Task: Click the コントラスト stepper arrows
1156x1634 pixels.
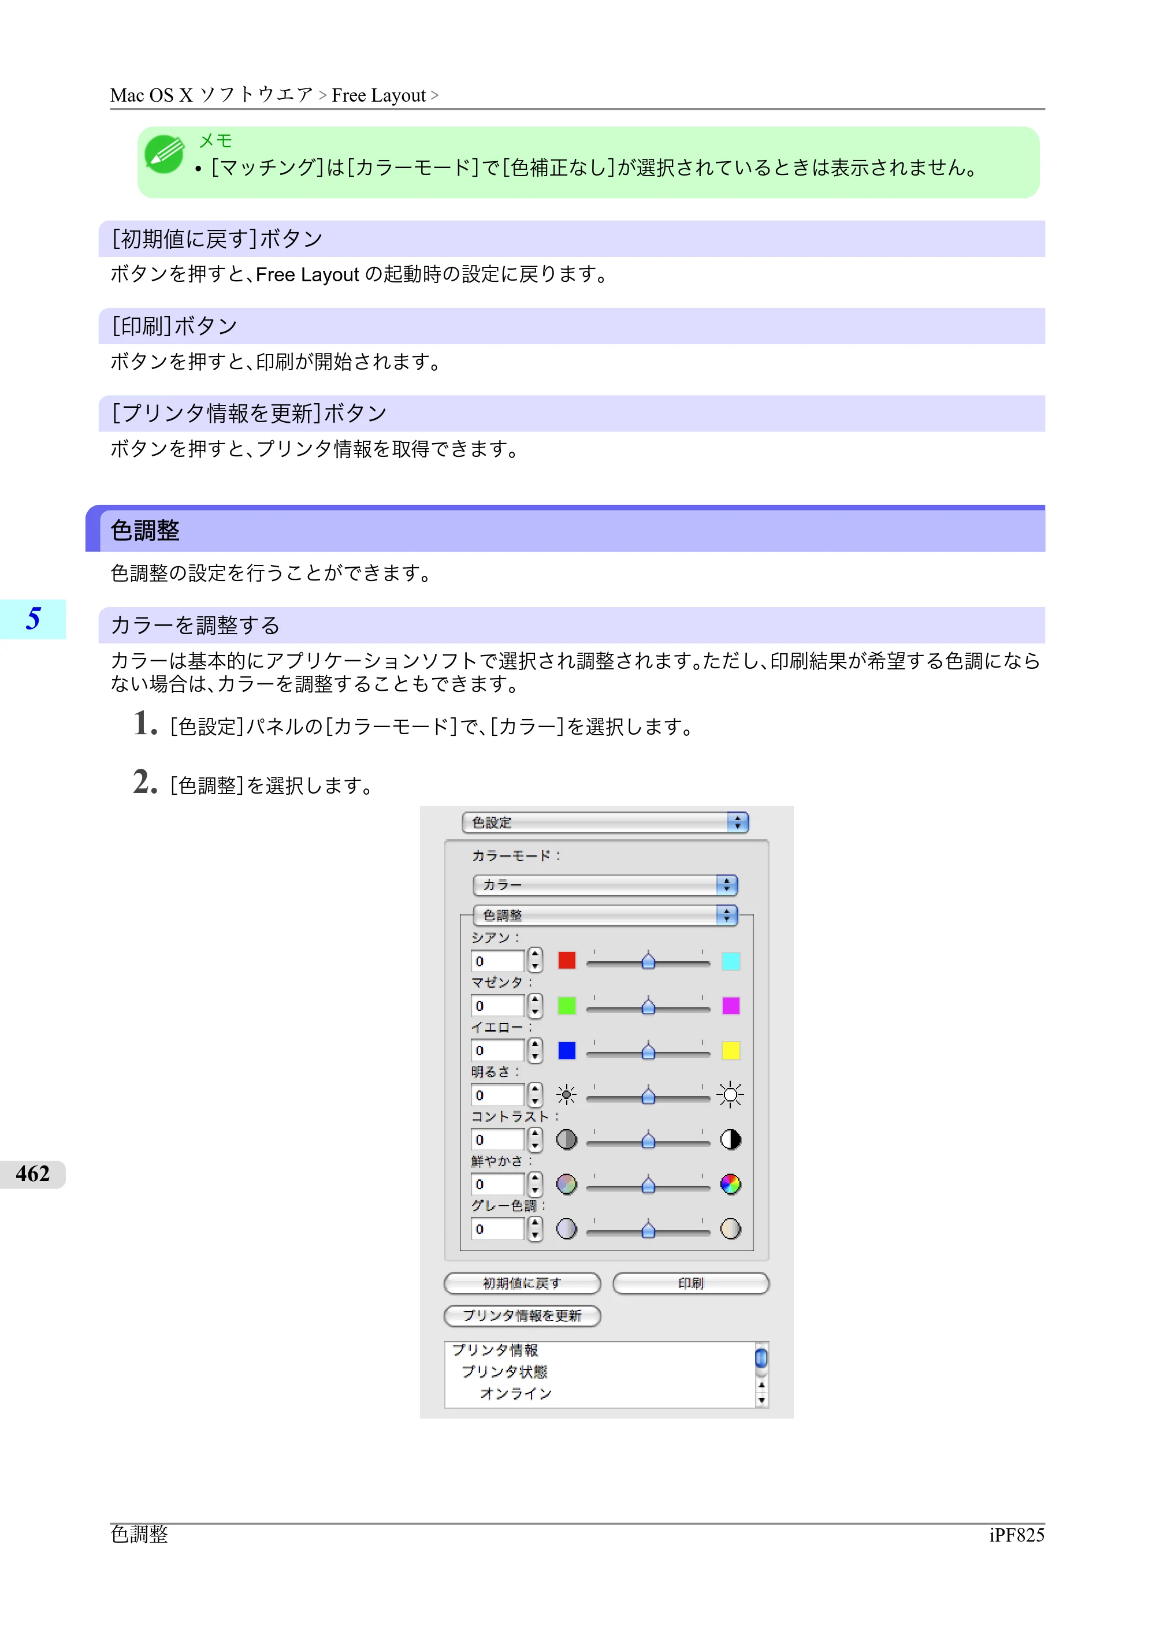Action: pos(536,1140)
